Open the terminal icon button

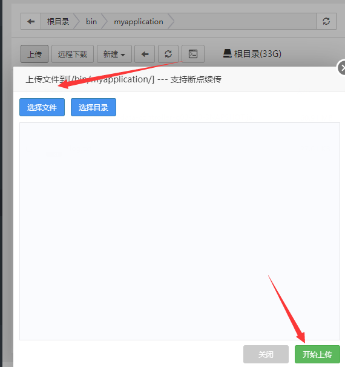click(x=193, y=54)
